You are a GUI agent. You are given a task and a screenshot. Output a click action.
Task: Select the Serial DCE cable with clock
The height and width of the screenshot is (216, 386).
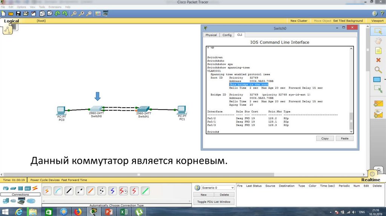[123, 191]
